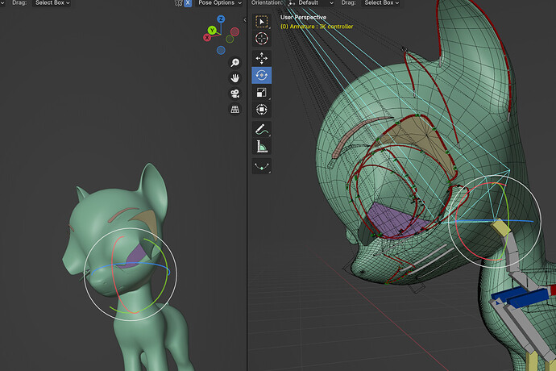Click the pan hand viewport gizmo

234,78
